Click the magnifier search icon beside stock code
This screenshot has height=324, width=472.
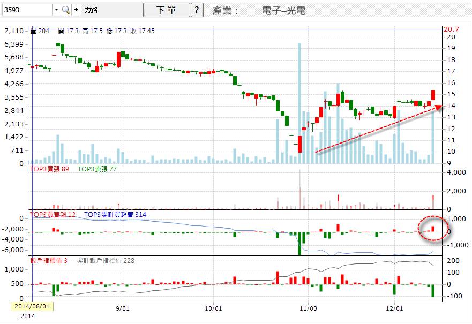pos(66,10)
